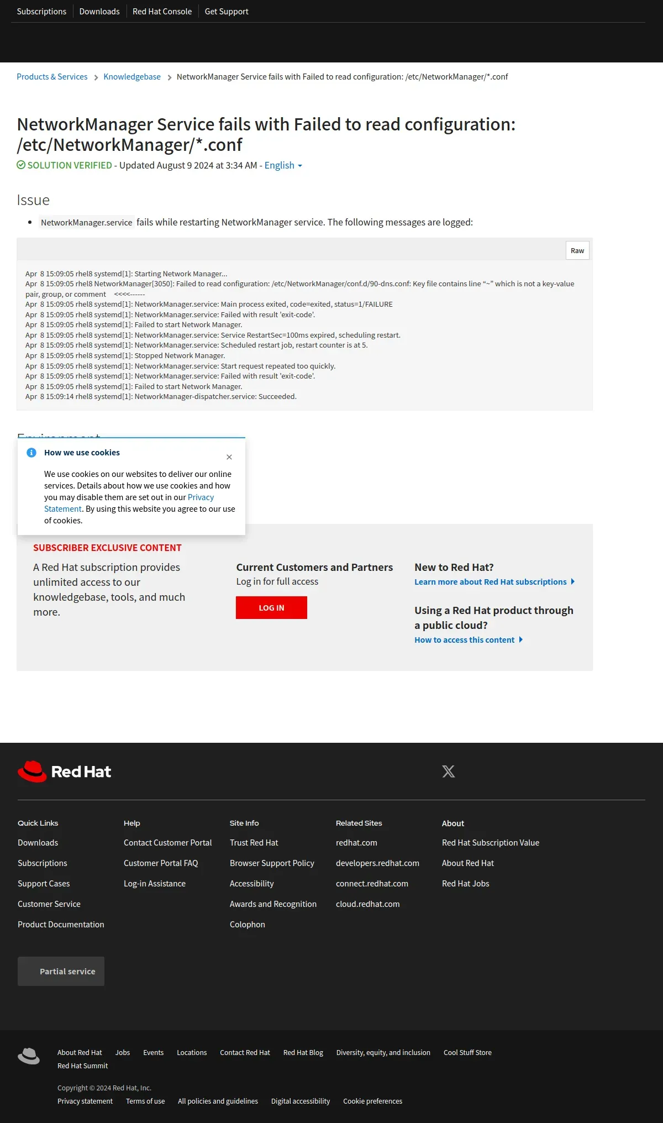
Task: Click the Red Hat logo in footer
Action: [64, 772]
